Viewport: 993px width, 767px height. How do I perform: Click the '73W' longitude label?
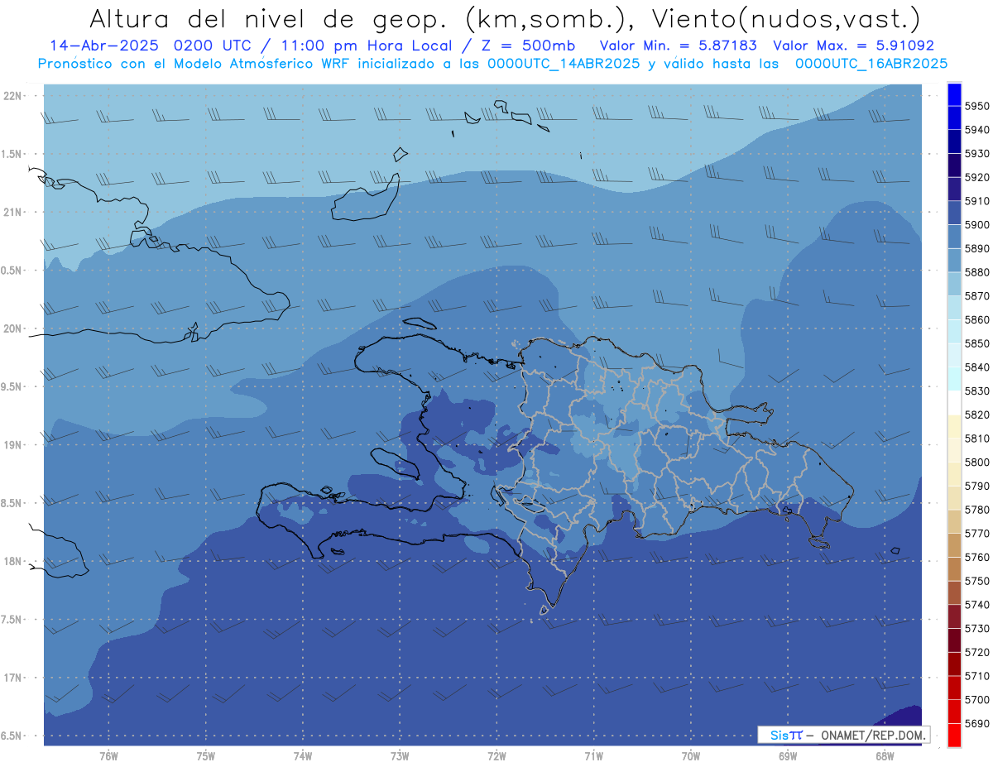pyautogui.click(x=400, y=756)
